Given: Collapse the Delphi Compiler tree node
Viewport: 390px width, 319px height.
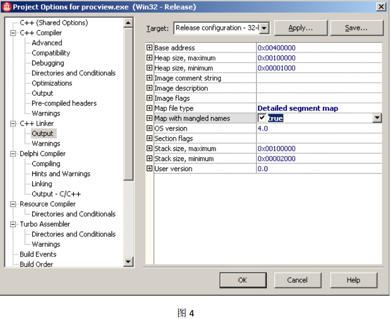Looking at the screenshot, I should coord(13,154).
